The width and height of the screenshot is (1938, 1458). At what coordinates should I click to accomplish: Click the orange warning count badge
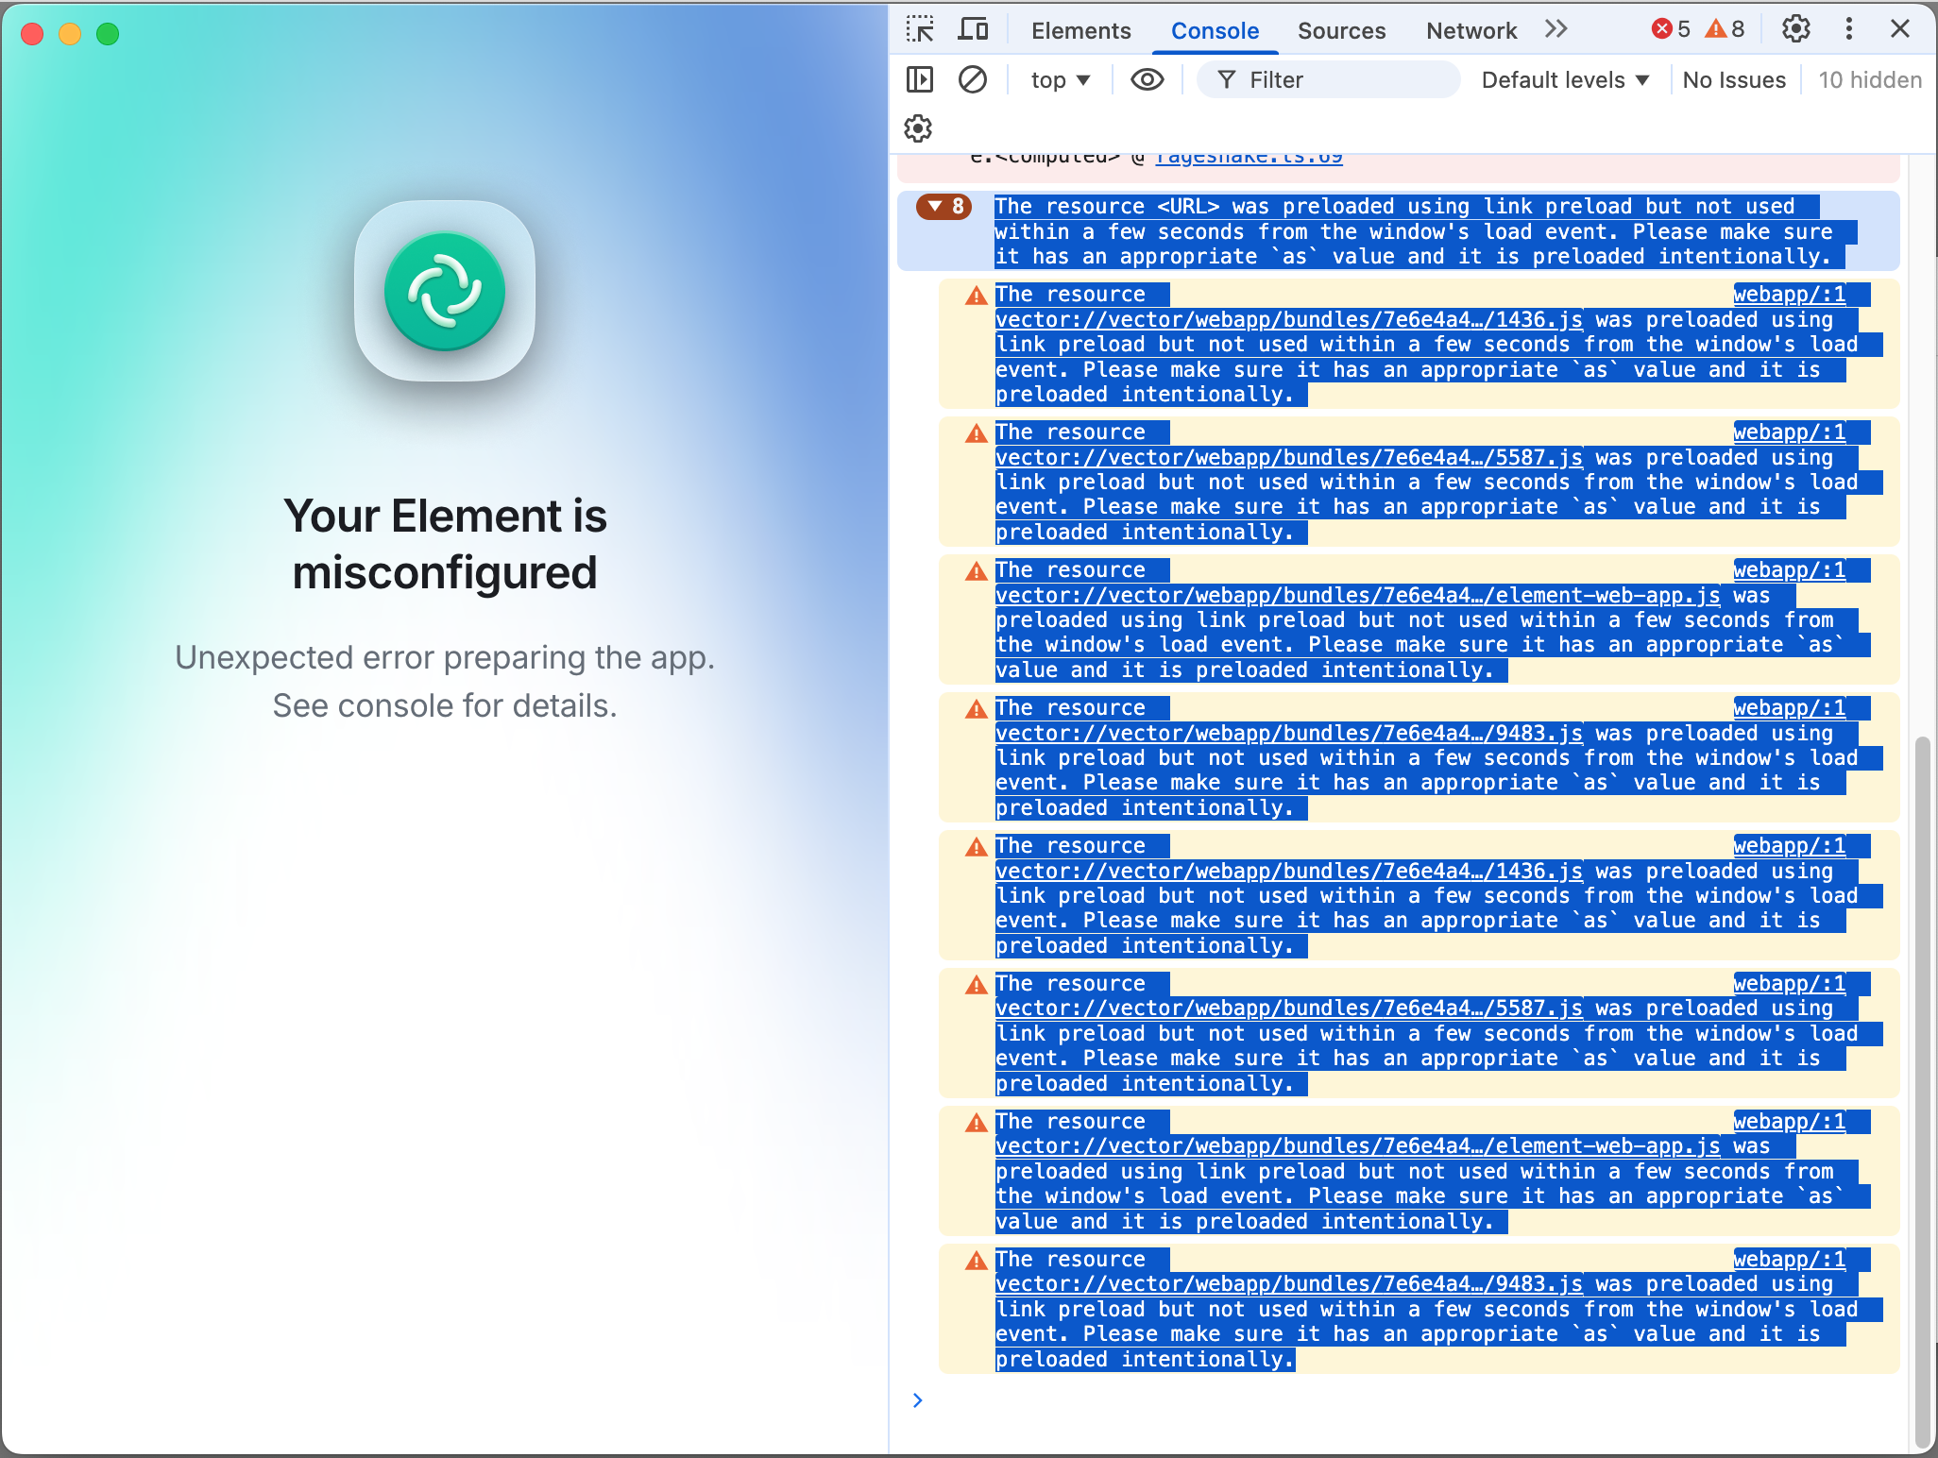pos(1725,29)
